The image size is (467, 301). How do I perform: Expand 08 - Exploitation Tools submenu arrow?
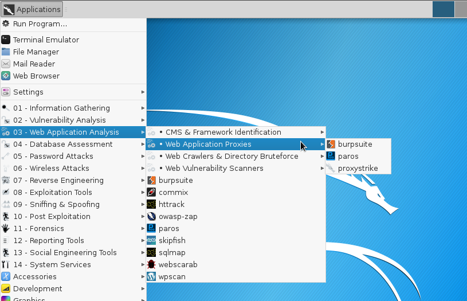tap(143, 192)
